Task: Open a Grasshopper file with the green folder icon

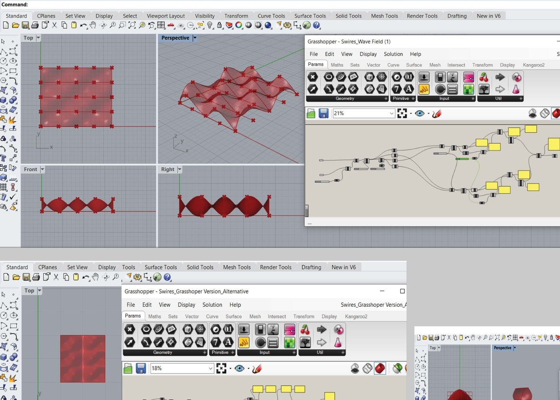Action: click(311, 113)
